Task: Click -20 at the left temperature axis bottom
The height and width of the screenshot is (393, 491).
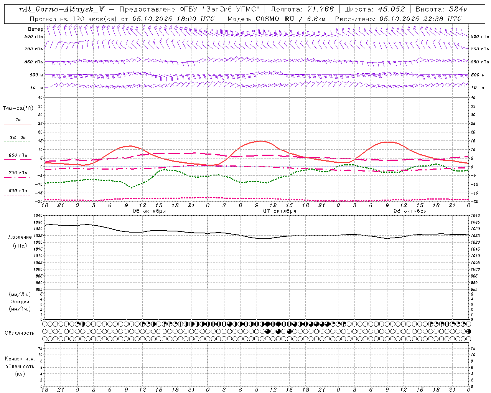Action: tap(39, 201)
